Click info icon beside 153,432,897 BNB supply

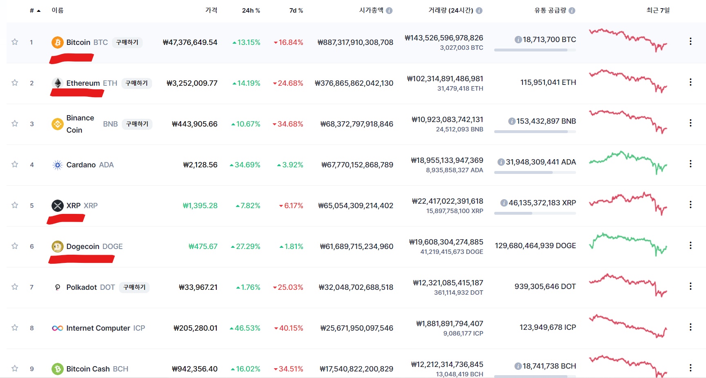[511, 121]
